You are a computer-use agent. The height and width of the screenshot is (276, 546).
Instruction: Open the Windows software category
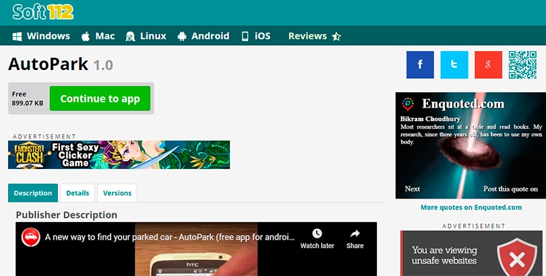[x=41, y=36]
